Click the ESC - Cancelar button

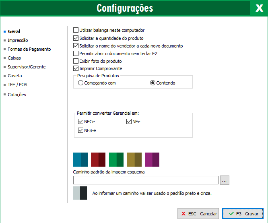point(198,214)
